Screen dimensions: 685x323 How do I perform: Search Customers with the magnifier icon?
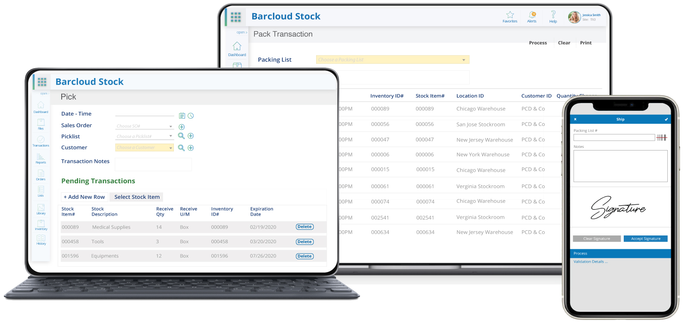click(181, 147)
